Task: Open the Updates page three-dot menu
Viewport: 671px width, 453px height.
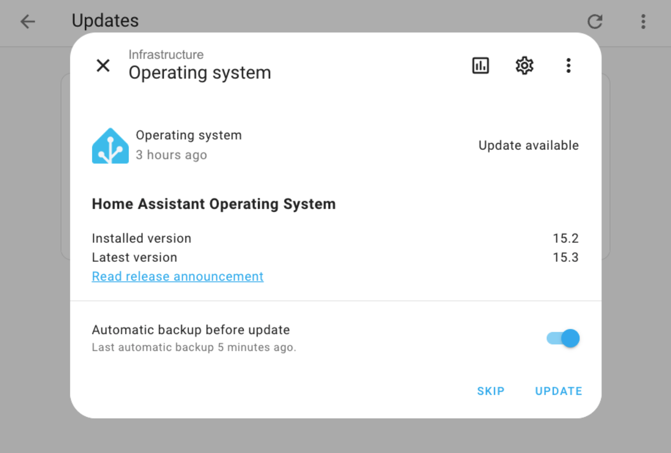Action: (643, 21)
